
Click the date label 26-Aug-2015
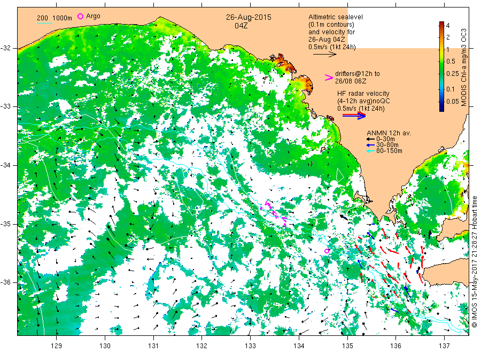pos(249,17)
